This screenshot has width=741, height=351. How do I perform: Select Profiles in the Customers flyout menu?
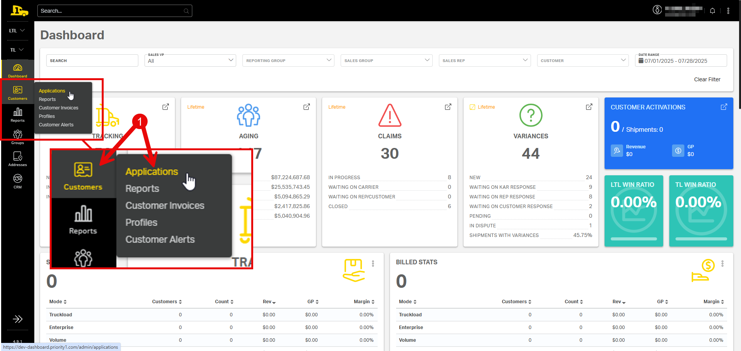pyautogui.click(x=47, y=116)
